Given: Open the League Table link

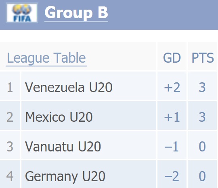Looking at the screenshot, I should (46, 58).
